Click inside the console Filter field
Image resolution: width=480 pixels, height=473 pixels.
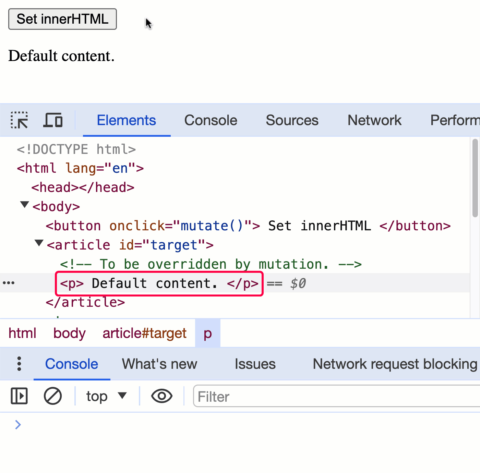coord(274,396)
